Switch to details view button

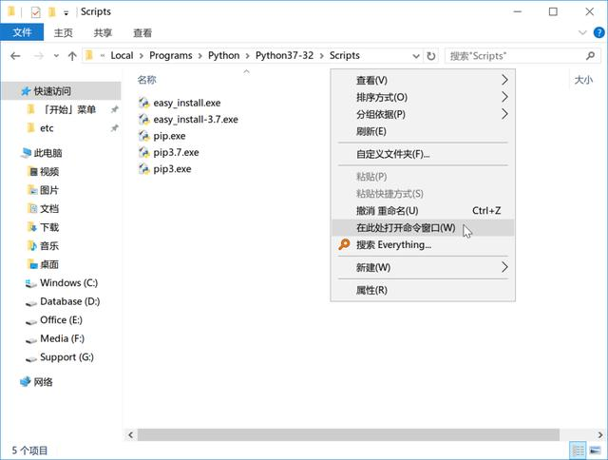coord(579,450)
